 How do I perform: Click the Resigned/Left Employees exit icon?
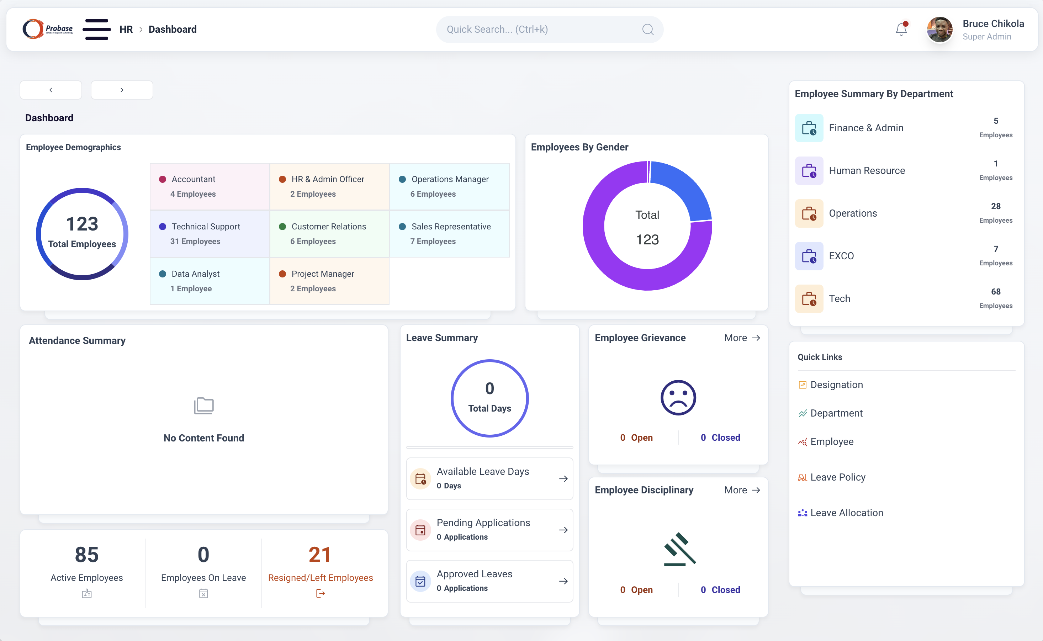coord(320,593)
